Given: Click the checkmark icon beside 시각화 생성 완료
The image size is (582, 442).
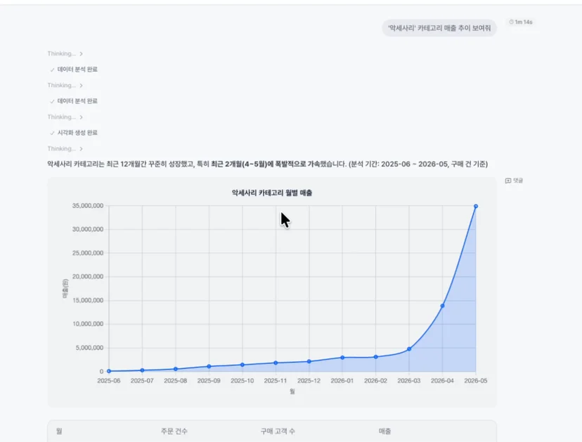Looking at the screenshot, I should pyautogui.click(x=52, y=133).
